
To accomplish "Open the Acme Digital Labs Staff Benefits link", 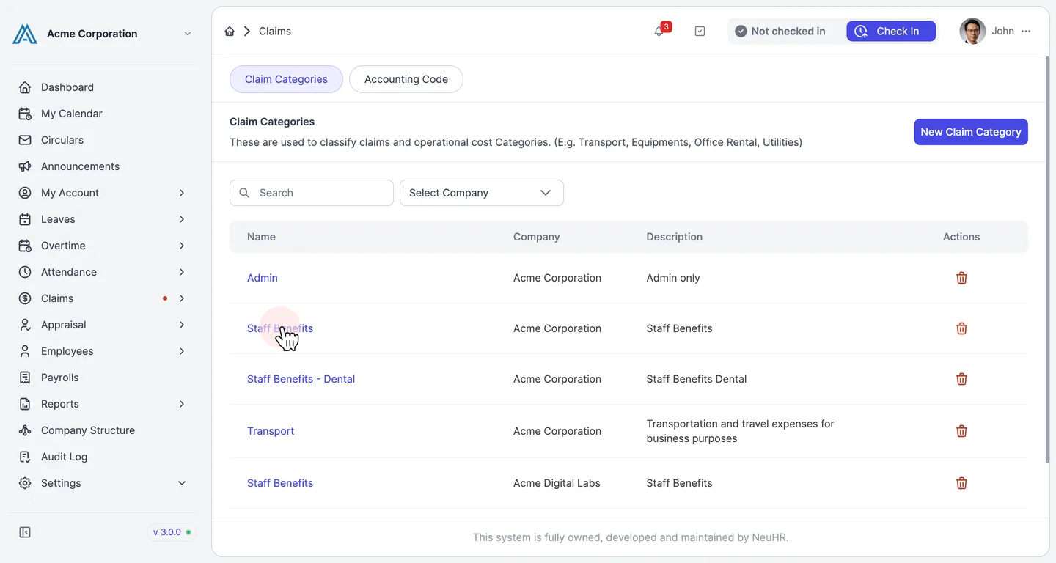I will (x=280, y=483).
